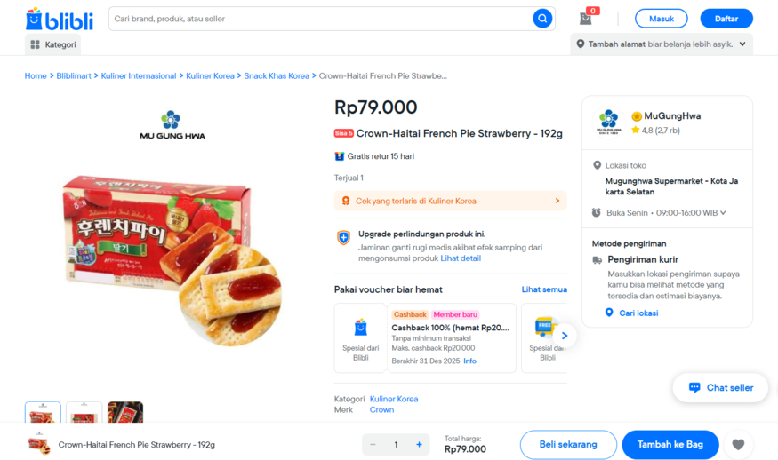Click the Beli sekarang button

pyautogui.click(x=568, y=445)
